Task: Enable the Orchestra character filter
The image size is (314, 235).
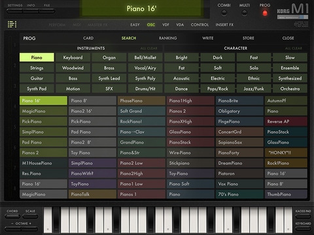Action: pyautogui.click(x=290, y=89)
